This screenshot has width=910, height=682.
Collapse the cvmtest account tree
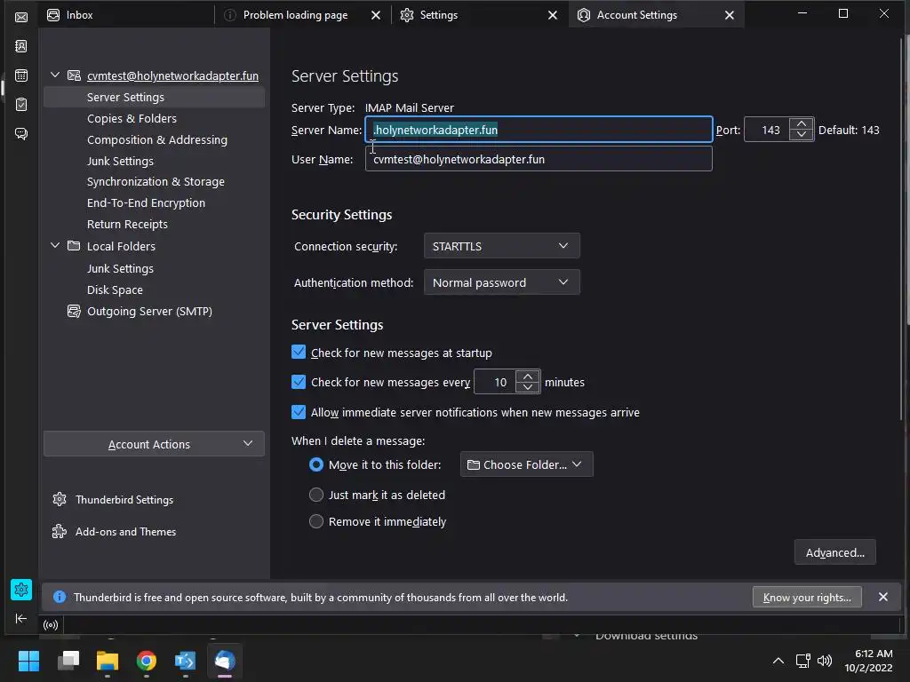pyautogui.click(x=55, y=75)
